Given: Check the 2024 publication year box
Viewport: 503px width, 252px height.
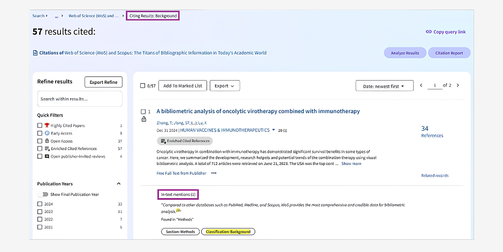Looking at the screenshot, I should [x=40, y=204].
